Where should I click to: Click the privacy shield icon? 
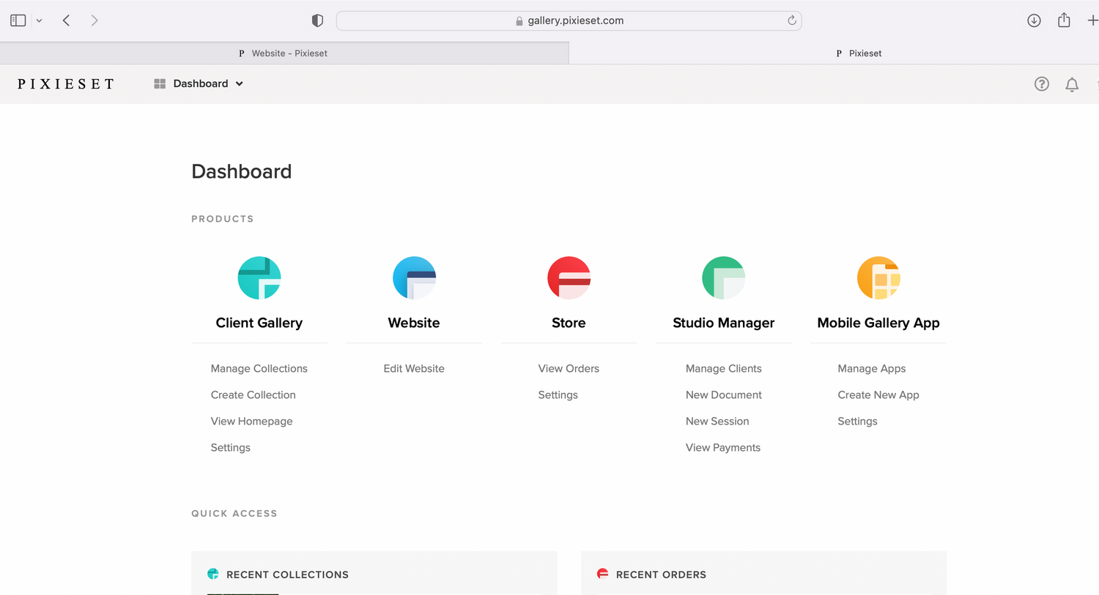click(317, 20)
